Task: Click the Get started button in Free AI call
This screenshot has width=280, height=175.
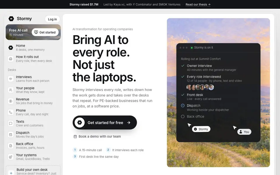Action: pos(45,32)
